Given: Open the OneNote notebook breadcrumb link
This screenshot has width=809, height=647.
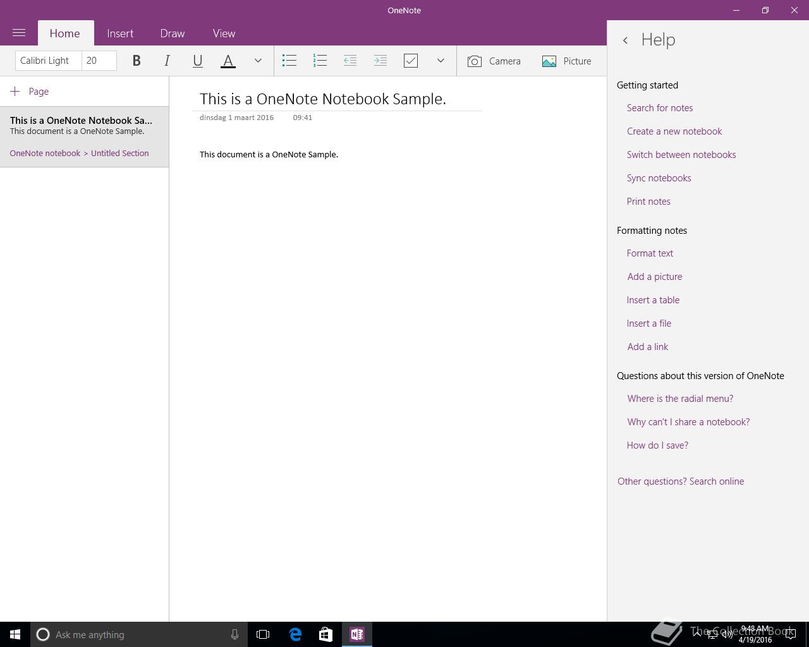Looking at the screenshot, I should pyautogui.click(x=45, y=153).
